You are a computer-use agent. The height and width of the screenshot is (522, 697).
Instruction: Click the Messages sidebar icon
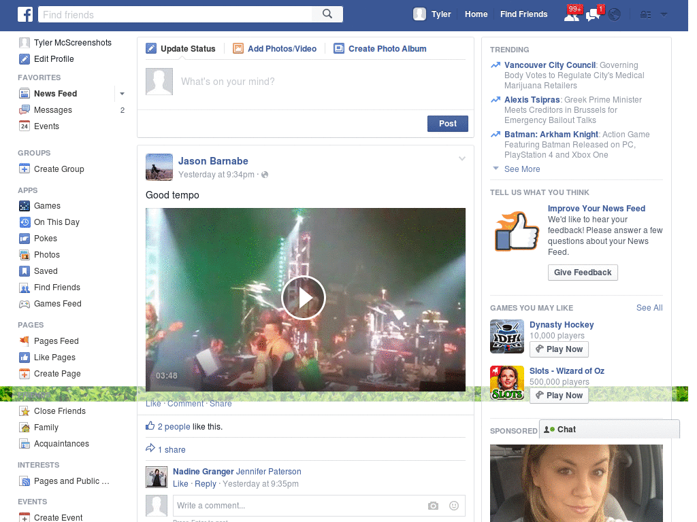click(x=25, y=110)
